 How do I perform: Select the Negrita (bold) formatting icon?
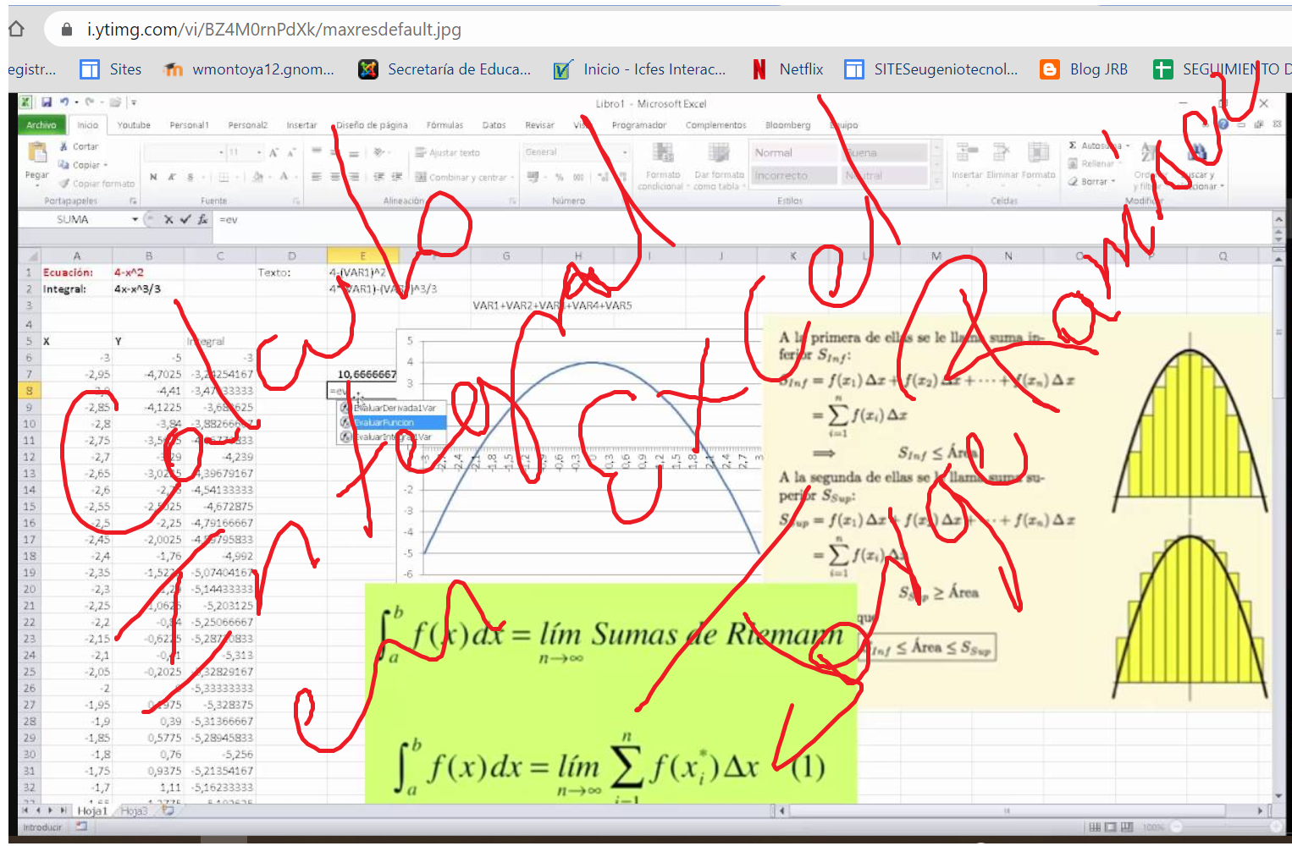tap(154, 177)
